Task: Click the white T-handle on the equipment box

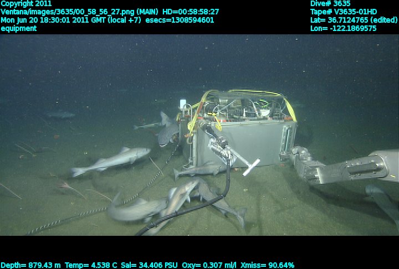Action: 251,167
